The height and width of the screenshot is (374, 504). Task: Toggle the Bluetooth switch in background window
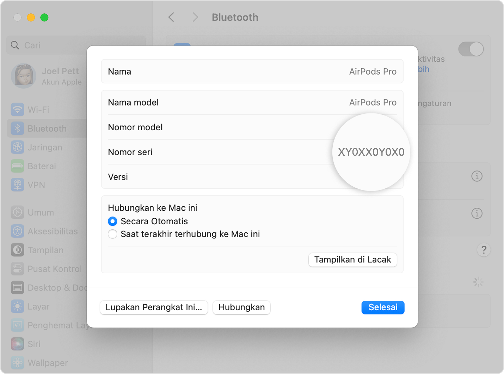click(x=471, y=49)
